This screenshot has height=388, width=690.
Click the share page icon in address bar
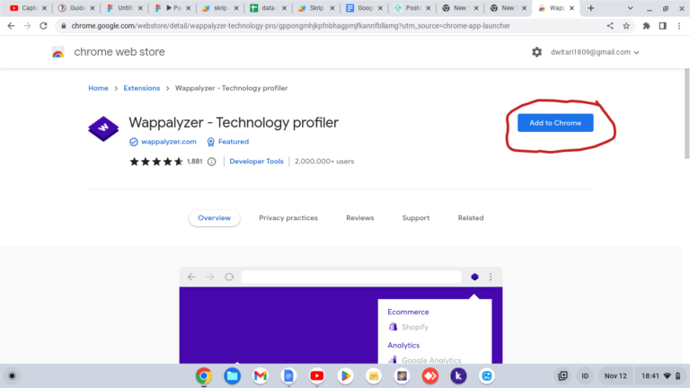click(610, 26)
